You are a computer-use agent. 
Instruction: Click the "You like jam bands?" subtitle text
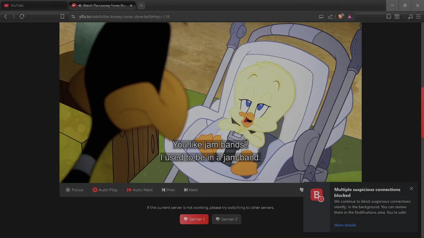point(210,145)
